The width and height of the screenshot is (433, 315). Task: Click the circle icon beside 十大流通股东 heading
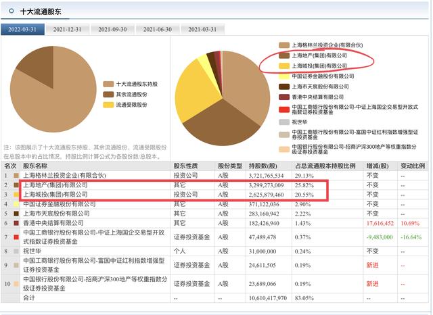12,11
